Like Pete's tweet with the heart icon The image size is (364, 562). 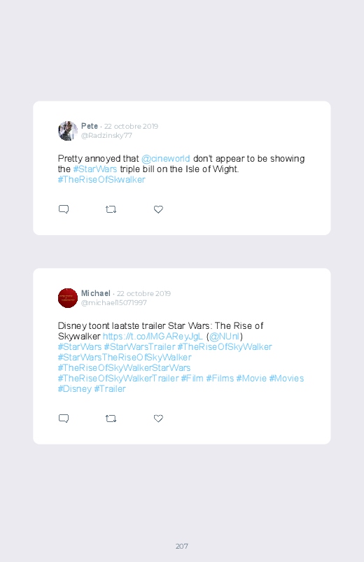(158, 209)
